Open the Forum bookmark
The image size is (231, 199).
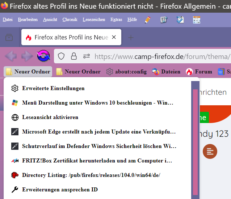point(199,72)
